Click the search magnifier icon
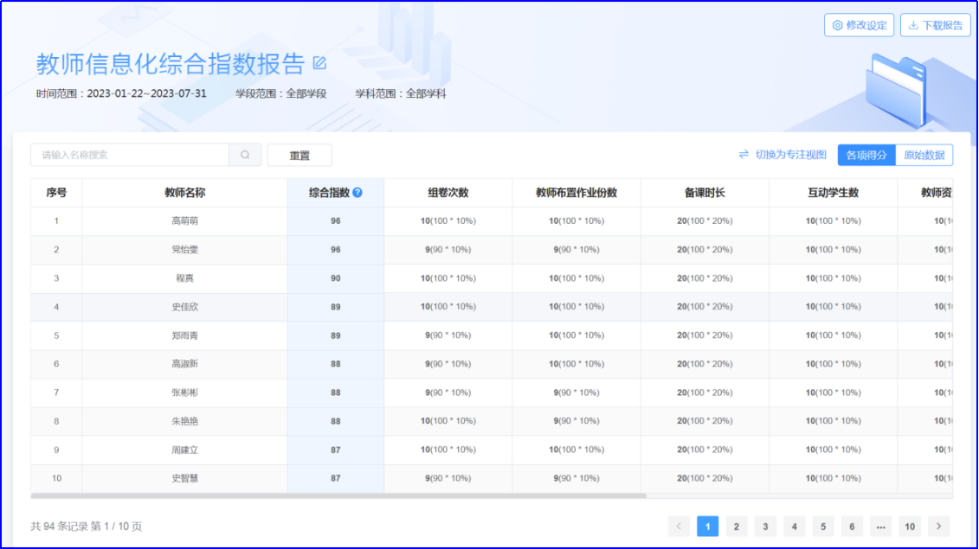This screenshot has height=549, width=979. point(245,155)
